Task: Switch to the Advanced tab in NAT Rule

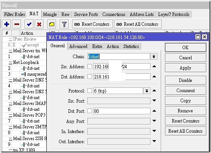Action: (x=78, y=46)
